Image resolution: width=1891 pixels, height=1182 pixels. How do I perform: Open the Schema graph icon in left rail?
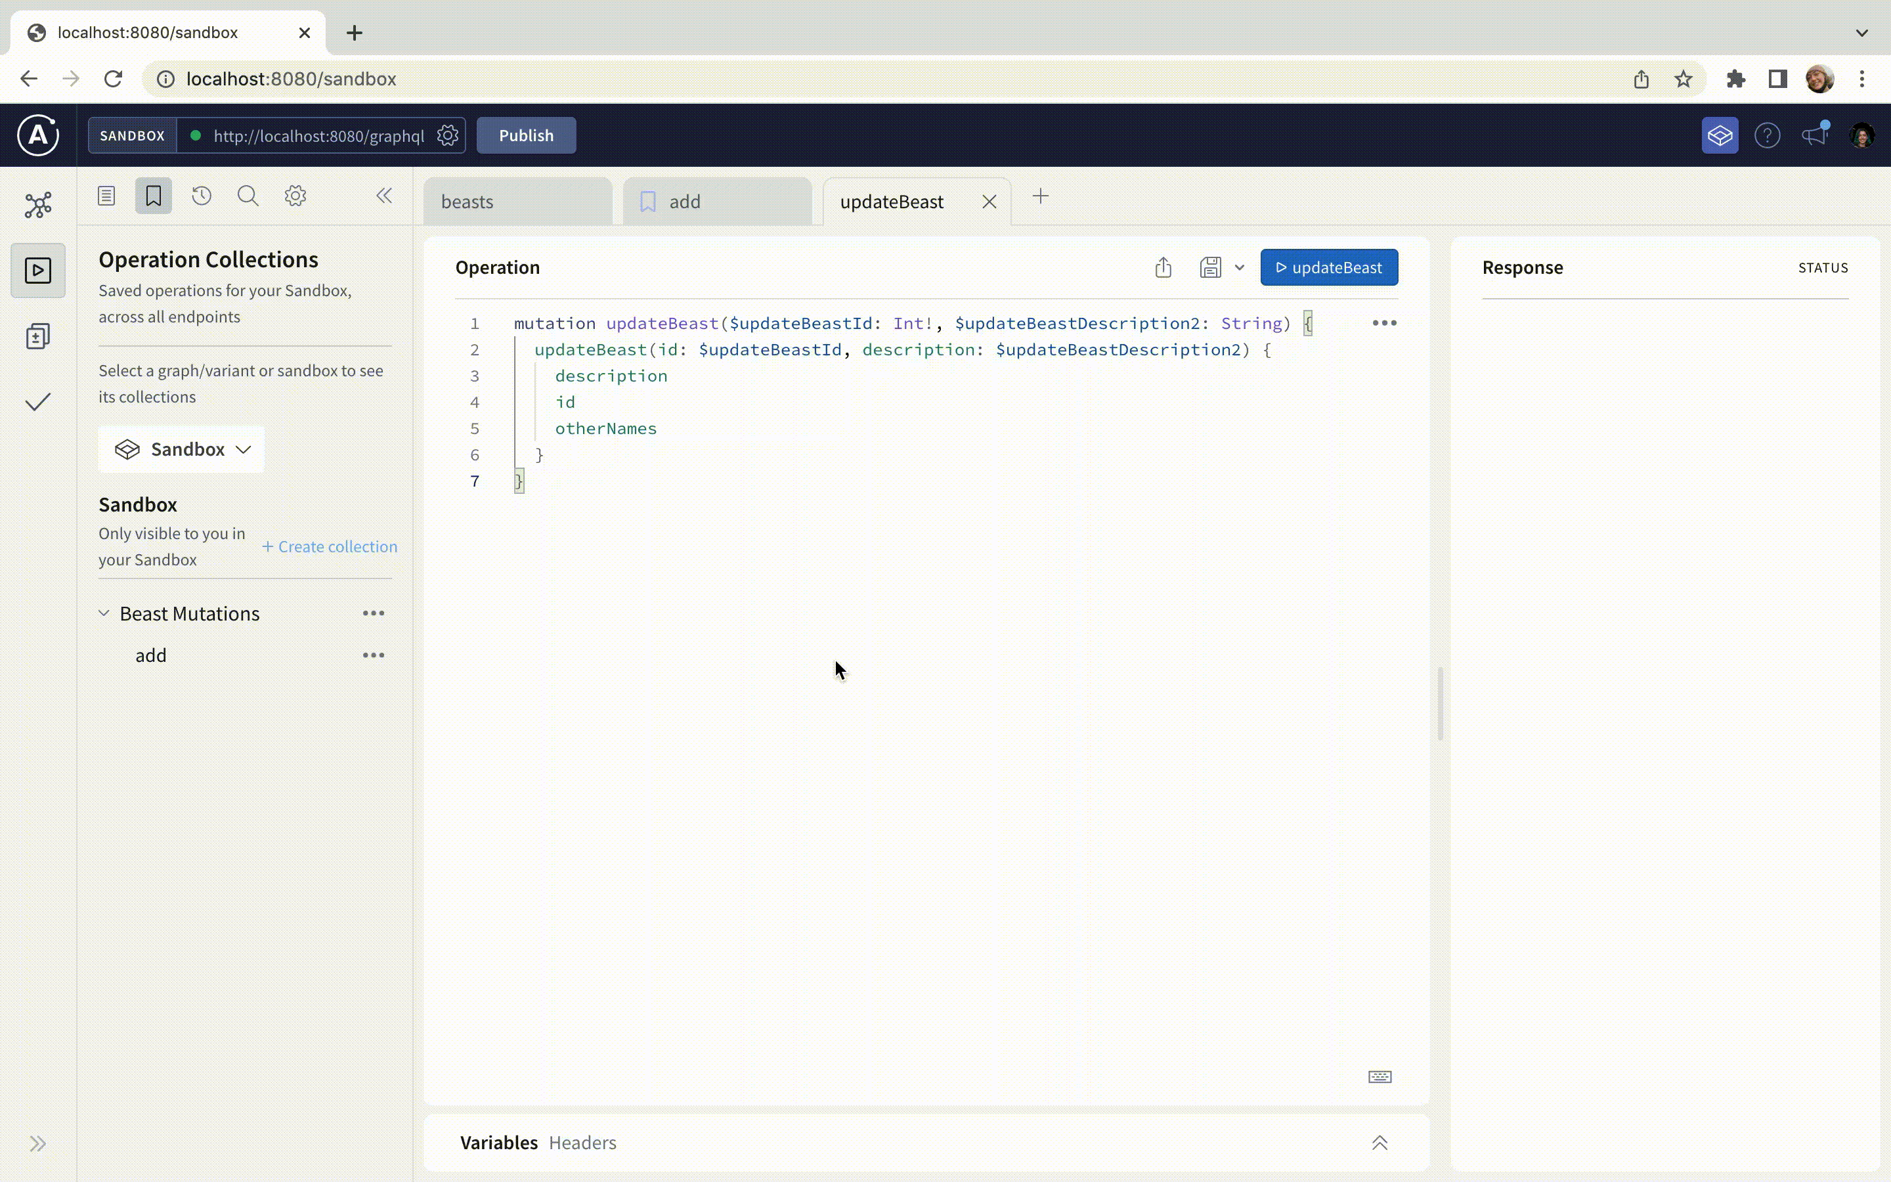point(37,205)
